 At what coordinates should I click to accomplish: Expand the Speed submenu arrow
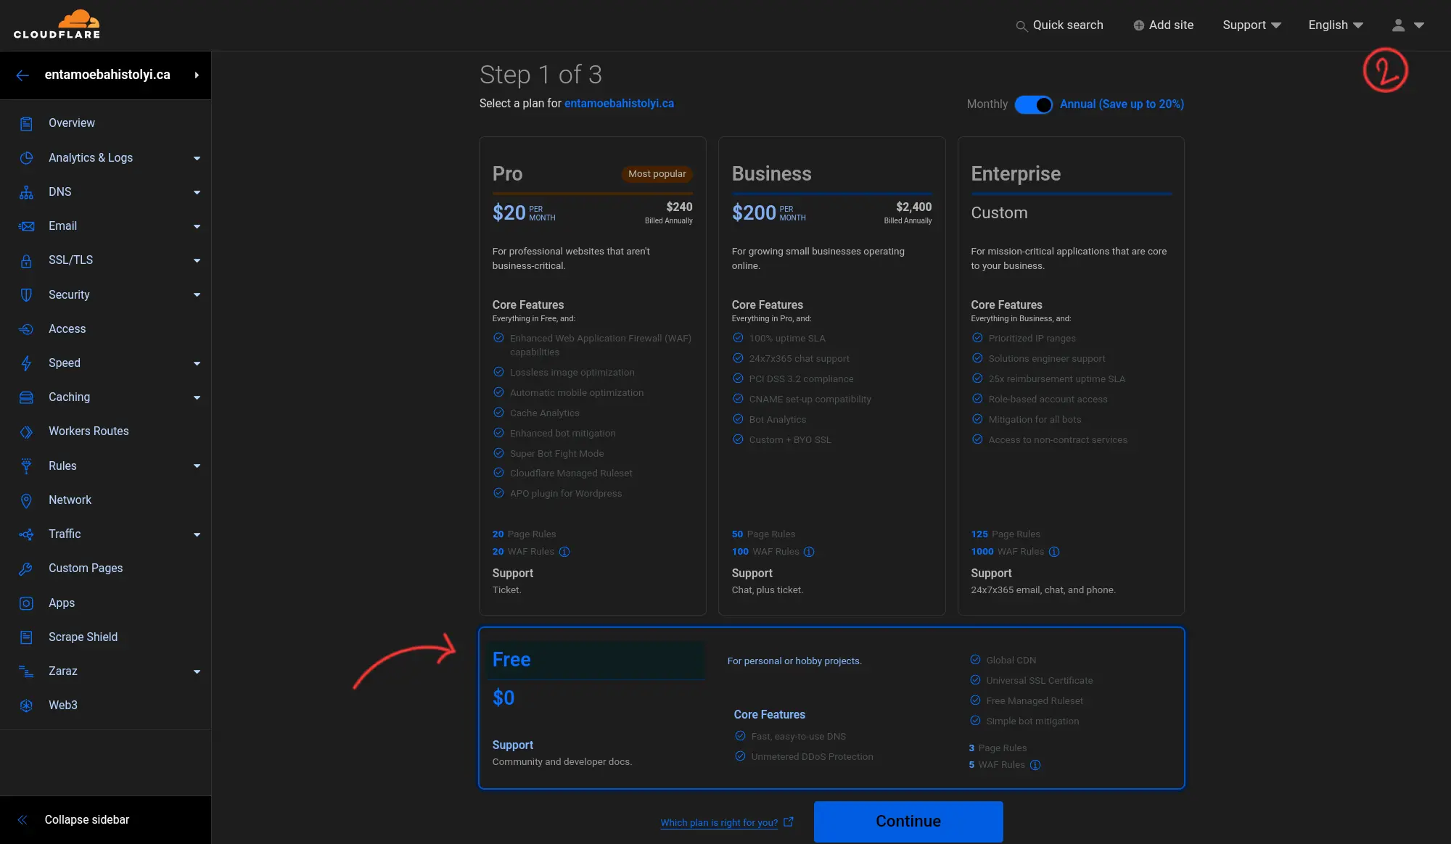pos(197,363)
